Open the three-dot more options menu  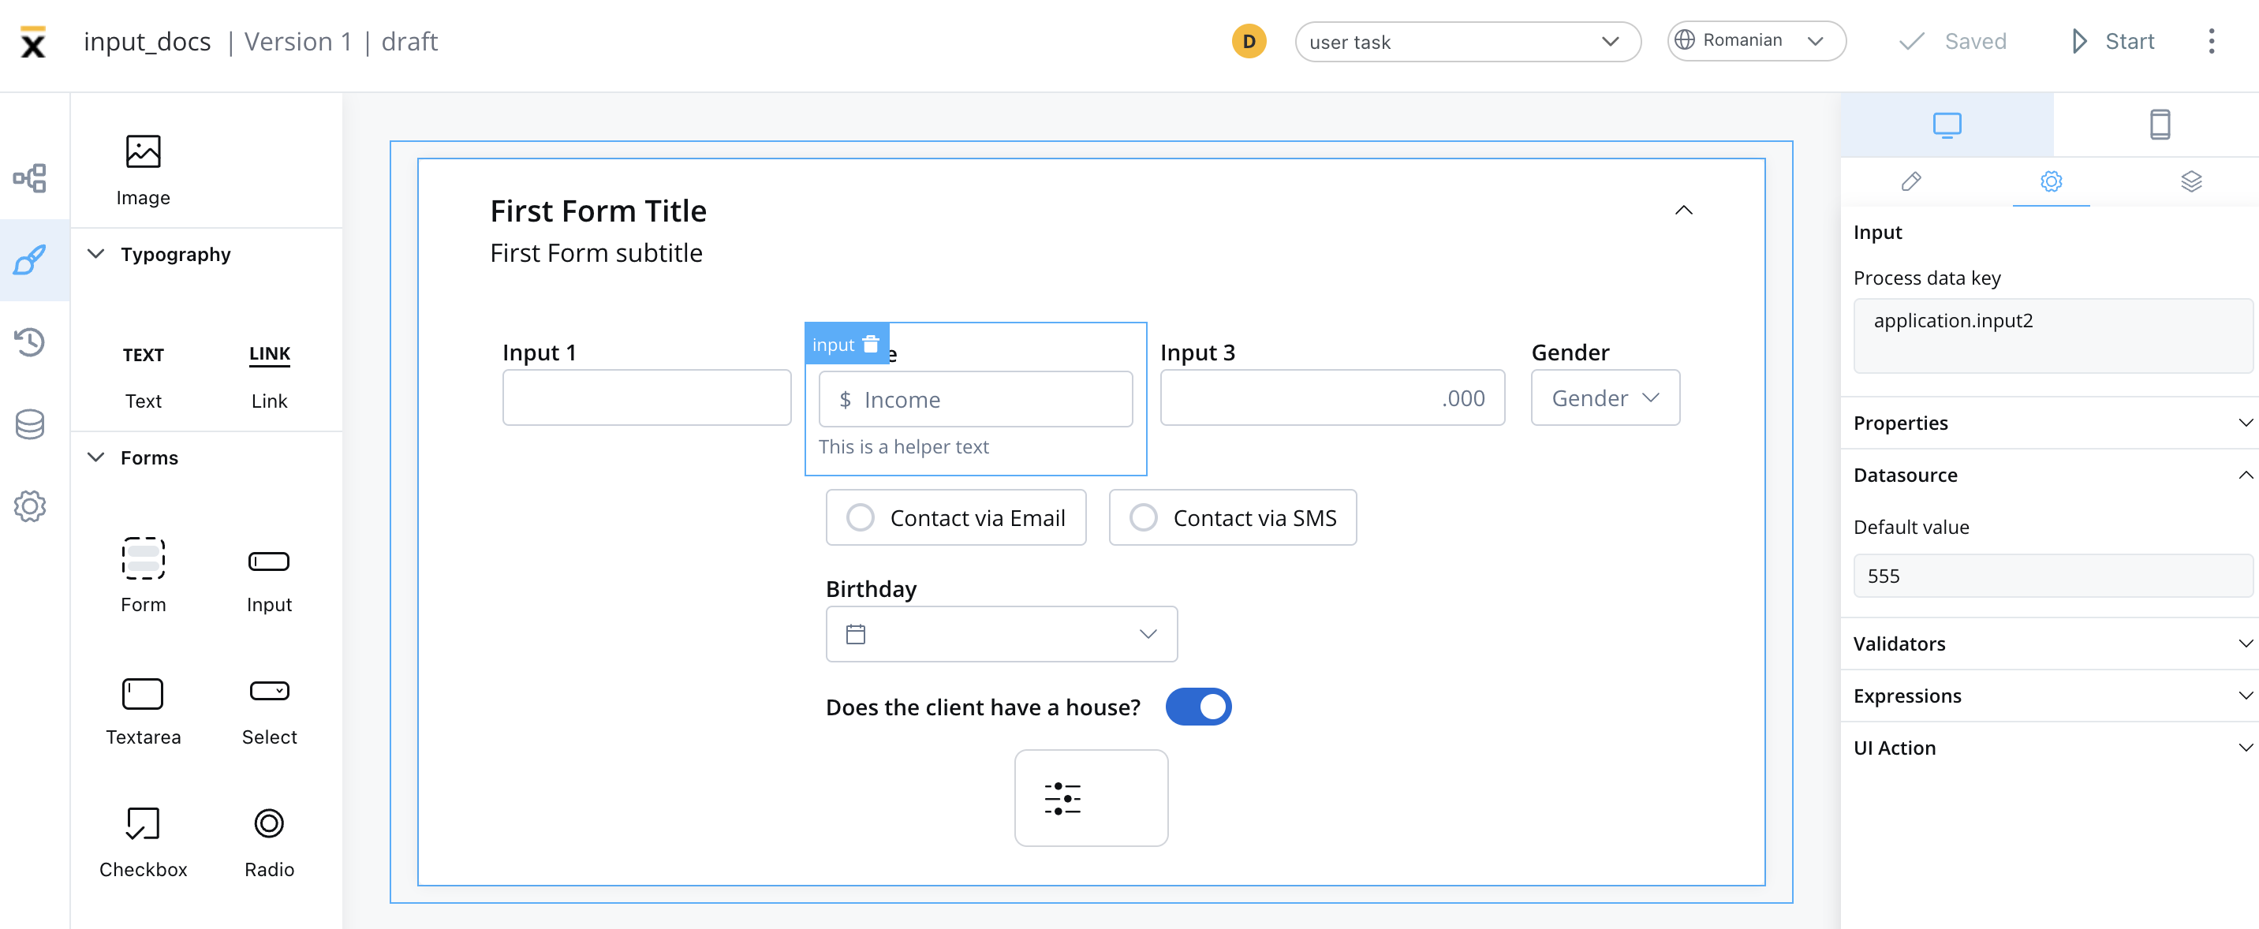pos(2211,41)
